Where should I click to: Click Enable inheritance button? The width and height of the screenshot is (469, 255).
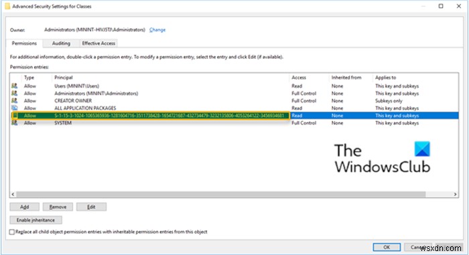[x=36, y=220]
